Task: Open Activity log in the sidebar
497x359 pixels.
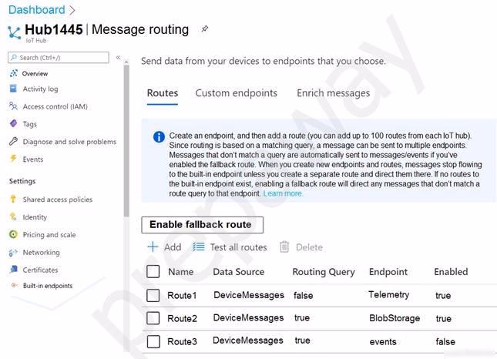Action: 40,89
